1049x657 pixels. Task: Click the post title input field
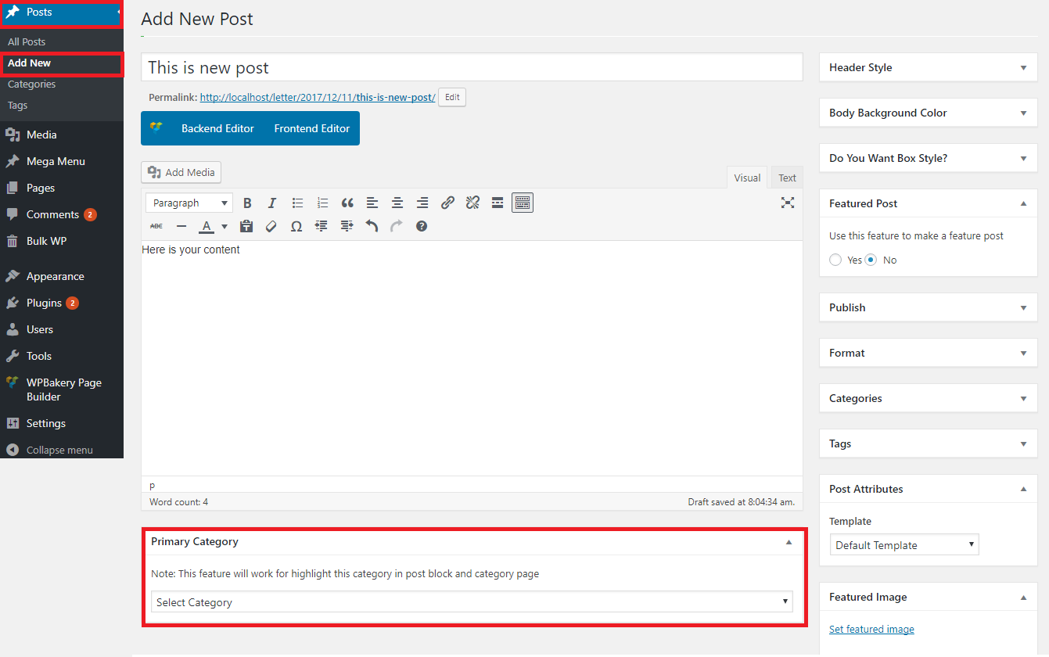click(472, 67)
